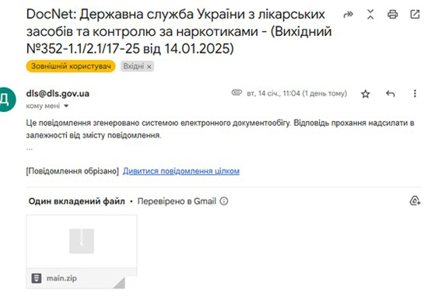Click the paperclip attachment indicator icon
Image resolution: width=428 pixels, height=300 pixels.
pos(237,92)
